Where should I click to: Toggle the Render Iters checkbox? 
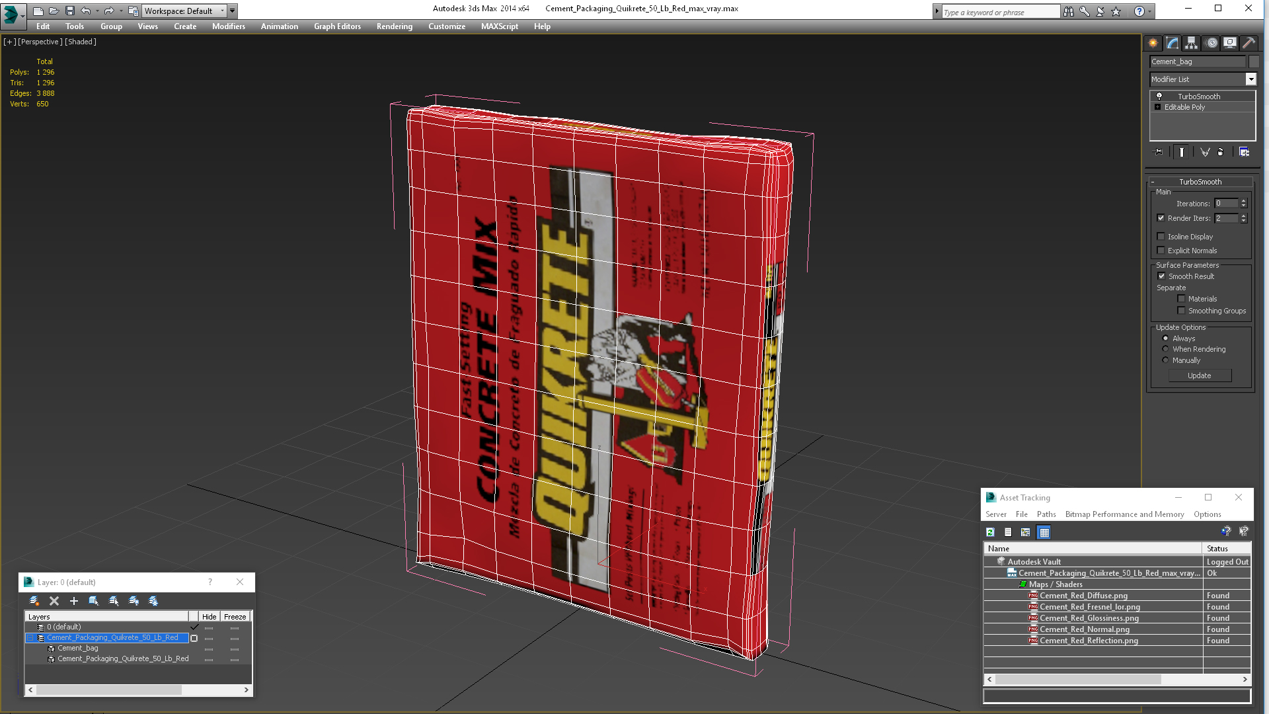(x=1161, y=218)
